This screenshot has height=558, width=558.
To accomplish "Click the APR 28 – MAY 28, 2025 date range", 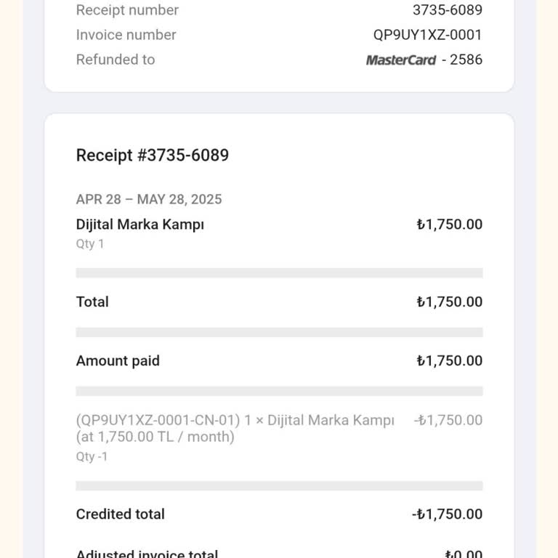I will pyautogui.click(x=149, y=199).
